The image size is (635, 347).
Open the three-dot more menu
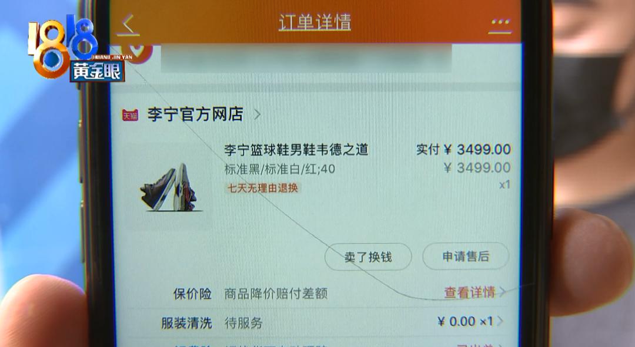pos(500,23)
